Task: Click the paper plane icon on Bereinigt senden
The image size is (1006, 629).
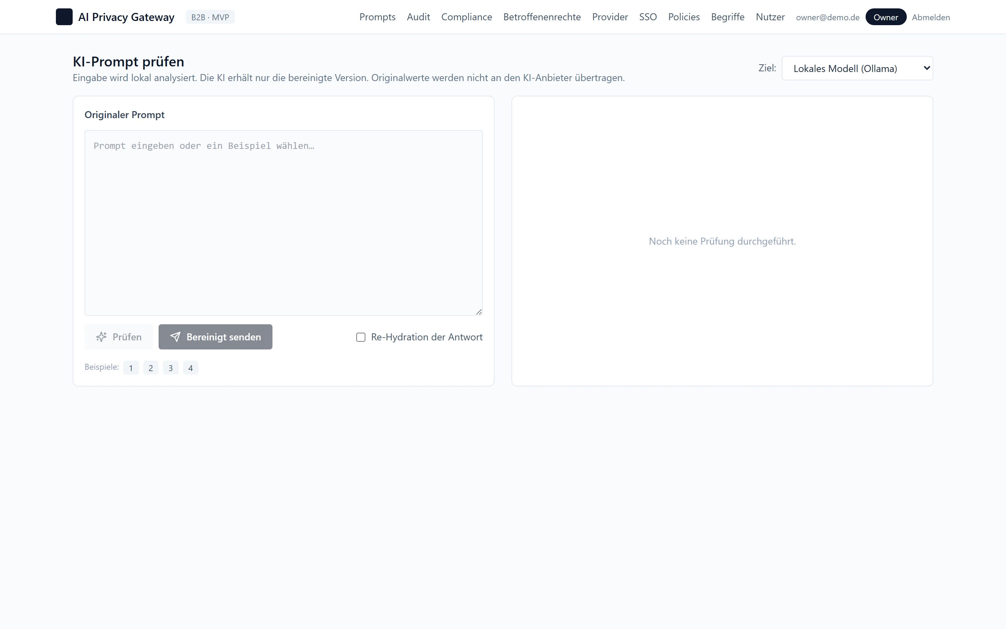Action: (175, 337)
